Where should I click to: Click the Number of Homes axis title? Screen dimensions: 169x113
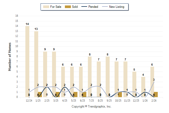pos(10,56)
